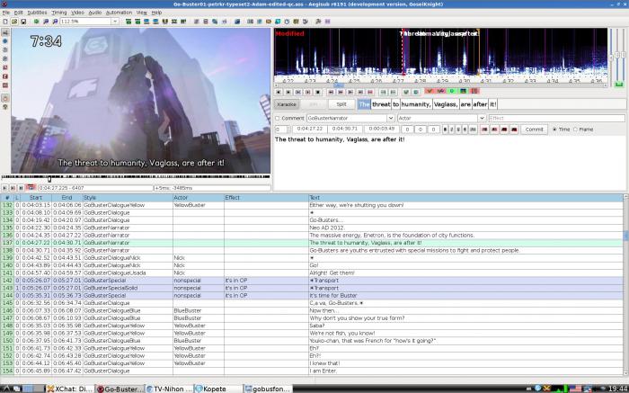Switch to XChat in the taskbar
Viewport: 629px width, 393px height.
pyautogui.click(x=70, y=389)
